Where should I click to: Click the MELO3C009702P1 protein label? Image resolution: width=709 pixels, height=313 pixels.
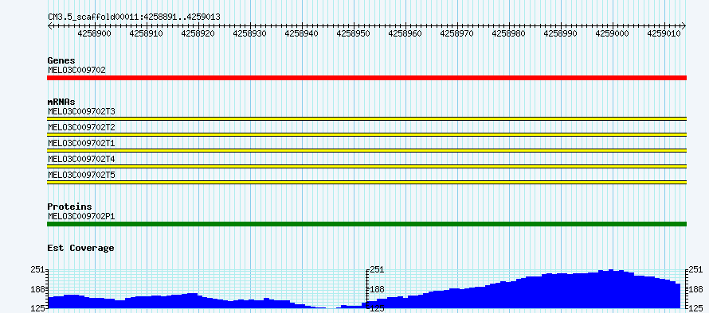tap(81, 216)
